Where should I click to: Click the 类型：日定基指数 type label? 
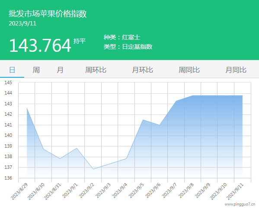(128, 47)
